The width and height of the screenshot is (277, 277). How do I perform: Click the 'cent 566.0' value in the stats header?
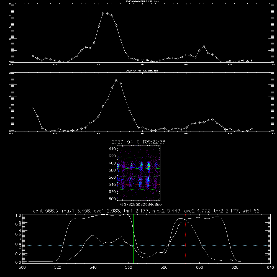(x=46, y=211)
